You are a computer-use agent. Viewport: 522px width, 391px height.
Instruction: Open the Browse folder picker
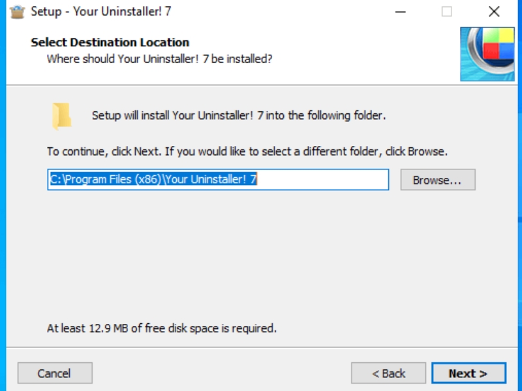[x=437, y=180]
